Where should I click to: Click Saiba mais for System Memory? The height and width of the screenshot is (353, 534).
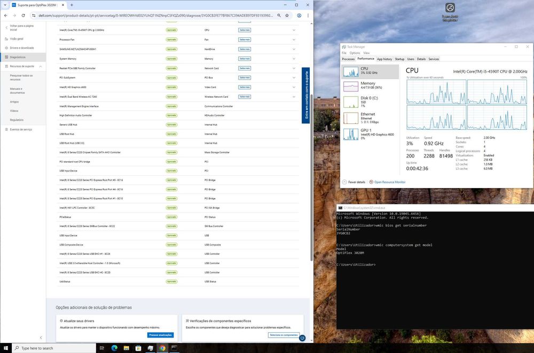[245, 59]
